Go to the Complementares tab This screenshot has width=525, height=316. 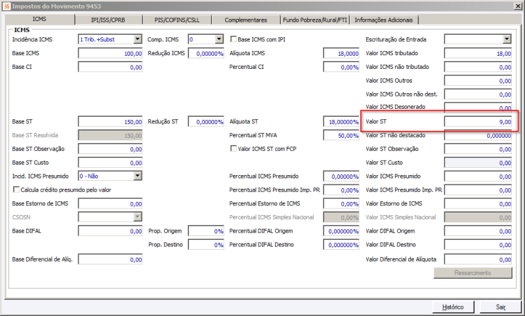click(245, 20)
